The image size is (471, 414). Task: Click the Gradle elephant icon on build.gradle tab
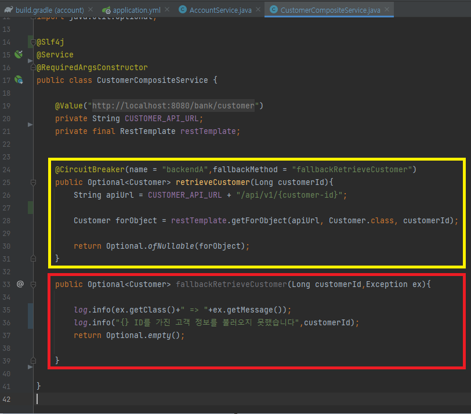9,10
